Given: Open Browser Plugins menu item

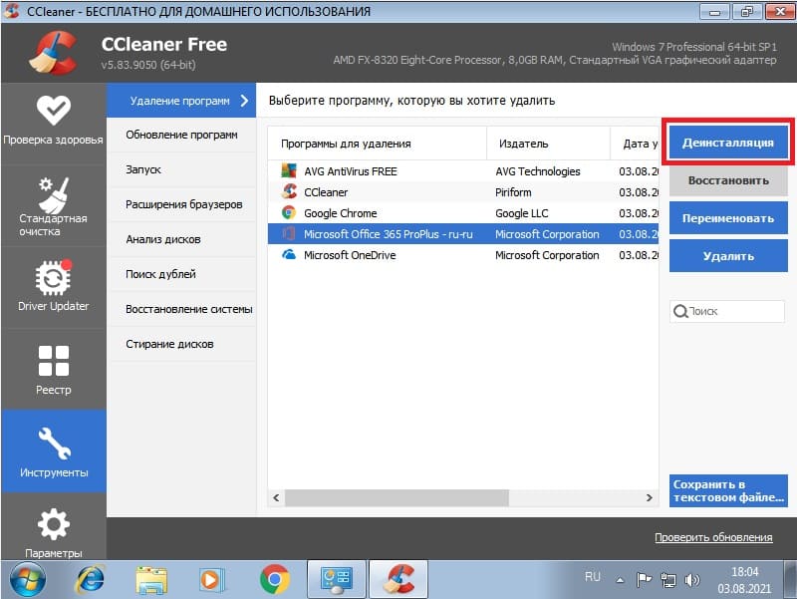Looking at the screenshot, I should pyautogui.click(x=181, y=204).
